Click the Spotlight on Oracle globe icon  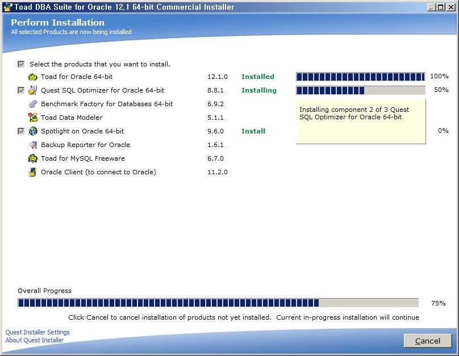(33, 131)
